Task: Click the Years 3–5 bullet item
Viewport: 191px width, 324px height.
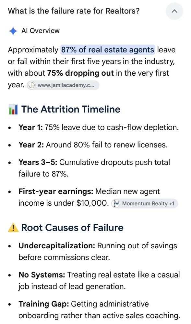Action: [94, 168]
